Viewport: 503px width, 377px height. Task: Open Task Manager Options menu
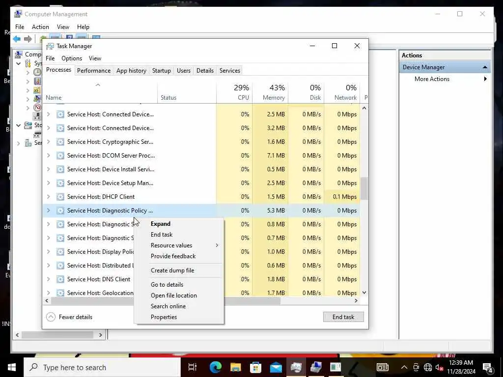(72, 58)
